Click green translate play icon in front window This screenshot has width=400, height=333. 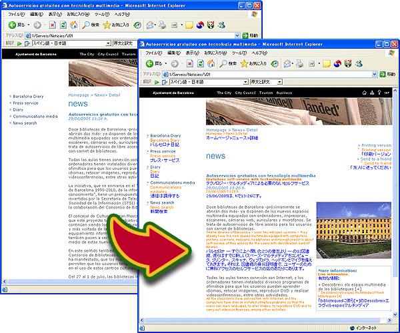(157, 82)
